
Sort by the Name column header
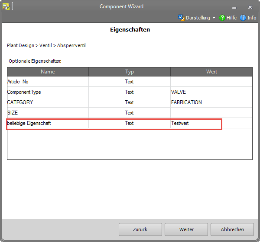click(48, 72)
